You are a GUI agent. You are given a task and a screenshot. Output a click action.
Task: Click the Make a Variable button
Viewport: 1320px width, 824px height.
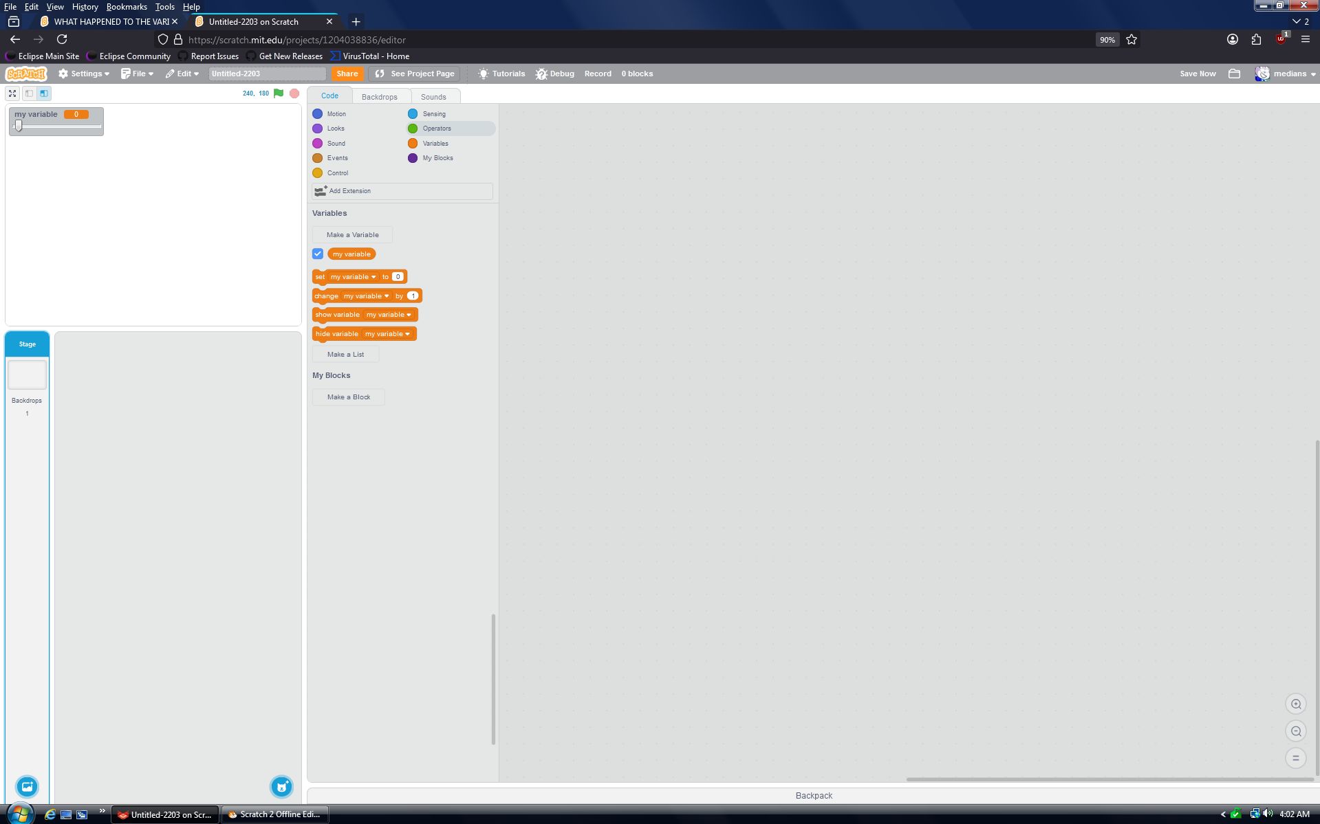(351, 234)
